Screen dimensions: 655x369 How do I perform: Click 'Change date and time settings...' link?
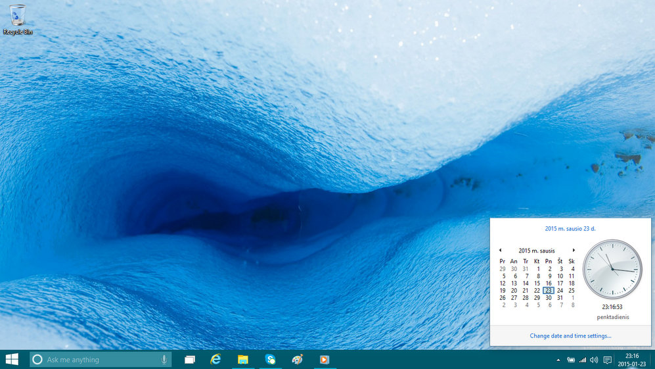pos(570,336)
